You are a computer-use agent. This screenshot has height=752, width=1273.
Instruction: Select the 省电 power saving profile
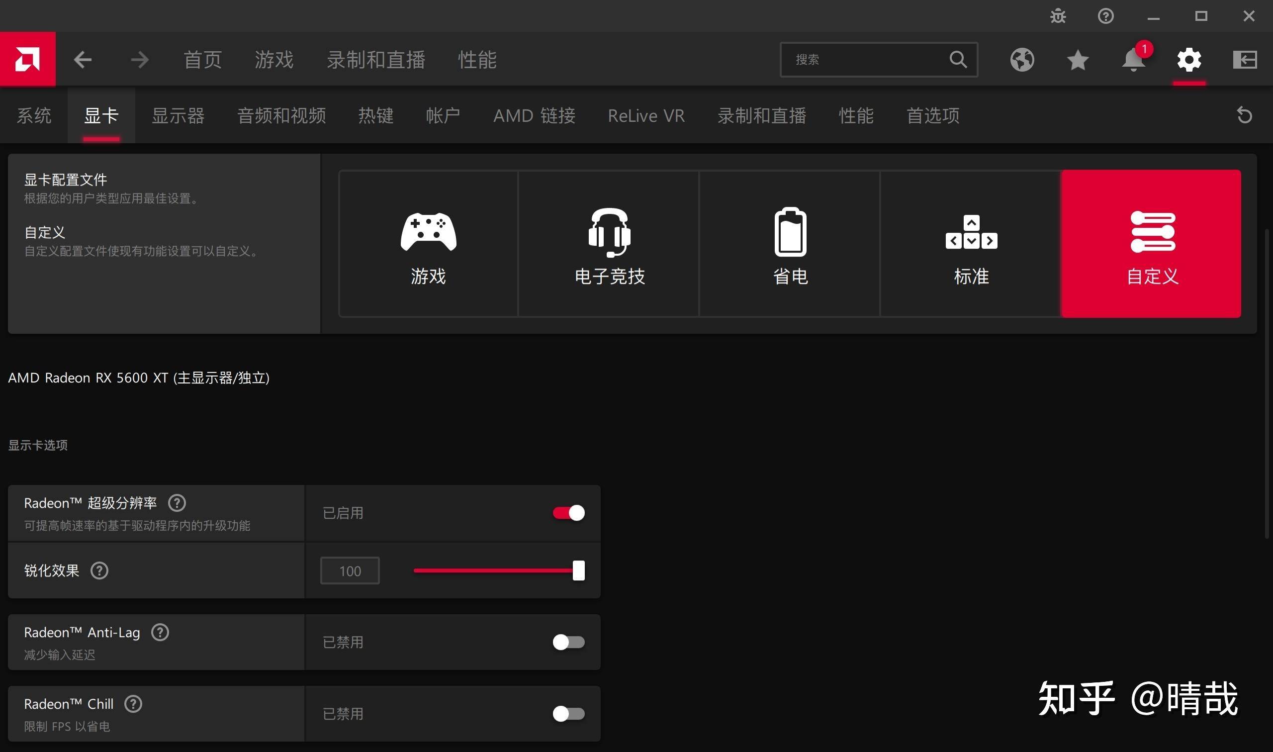tap(790, 244)
